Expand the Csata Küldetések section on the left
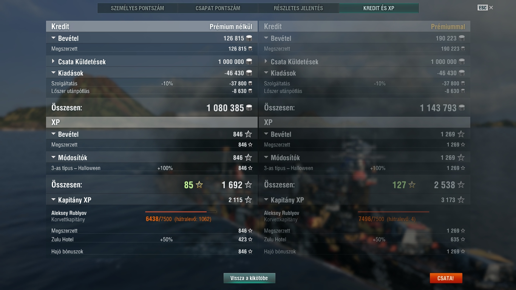Viewport: 516px width, 290px height. click(x=53, y=62)
